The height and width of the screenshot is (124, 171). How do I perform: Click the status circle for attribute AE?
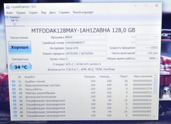coord(15,116)
